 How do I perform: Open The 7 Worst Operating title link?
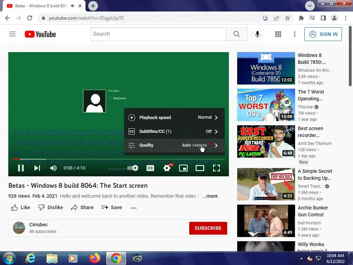coord(311,95)
